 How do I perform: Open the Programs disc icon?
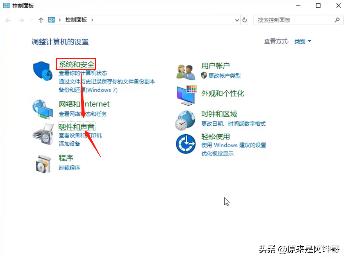[44, 164]
